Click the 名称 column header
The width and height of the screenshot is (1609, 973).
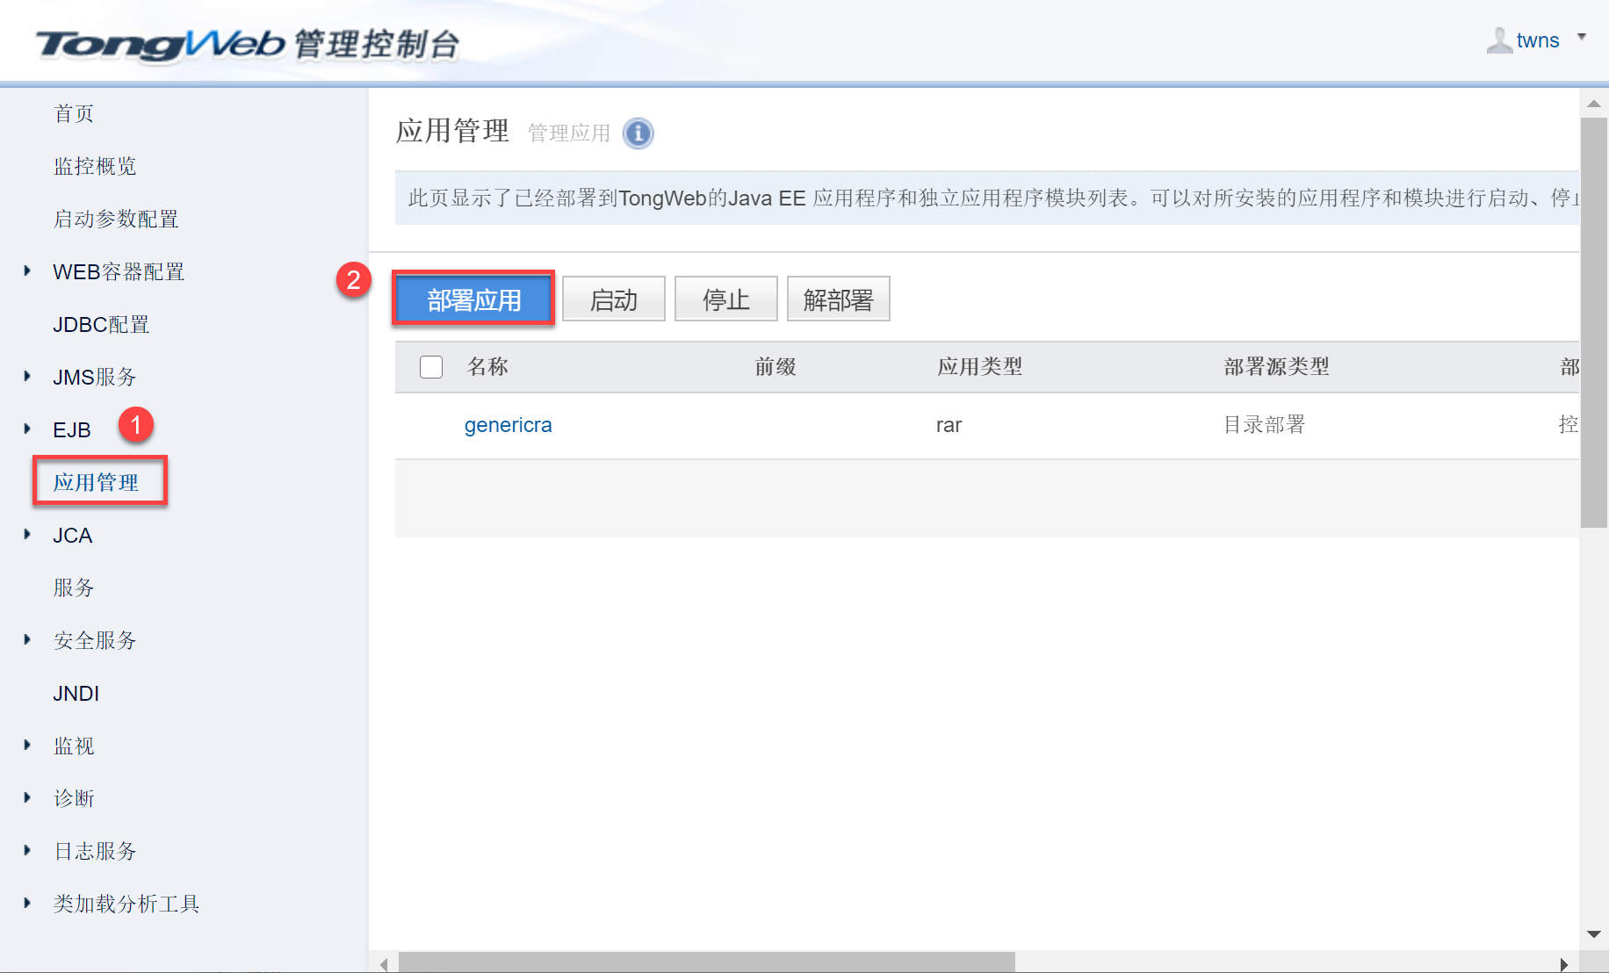pos(487,367)
